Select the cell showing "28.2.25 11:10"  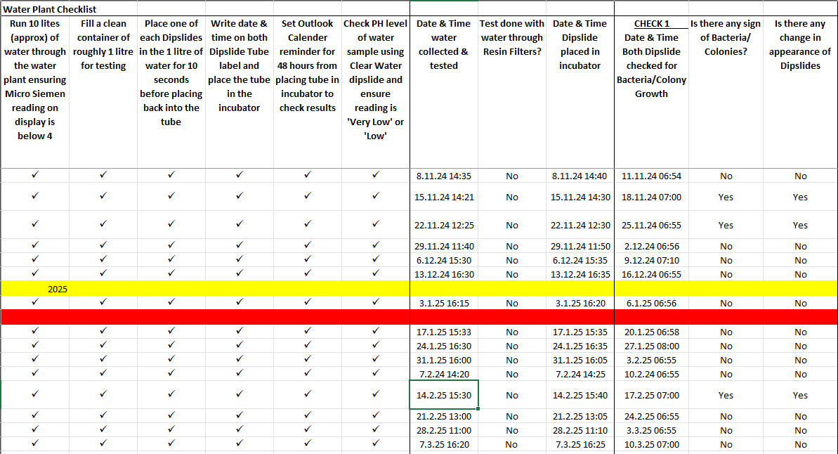tap(580, 430)
